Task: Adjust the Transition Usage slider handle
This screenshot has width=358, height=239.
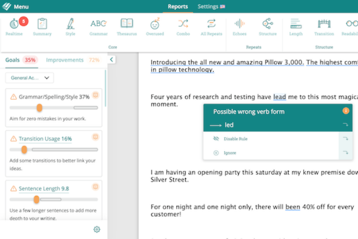Action: (x=24, y=149)
